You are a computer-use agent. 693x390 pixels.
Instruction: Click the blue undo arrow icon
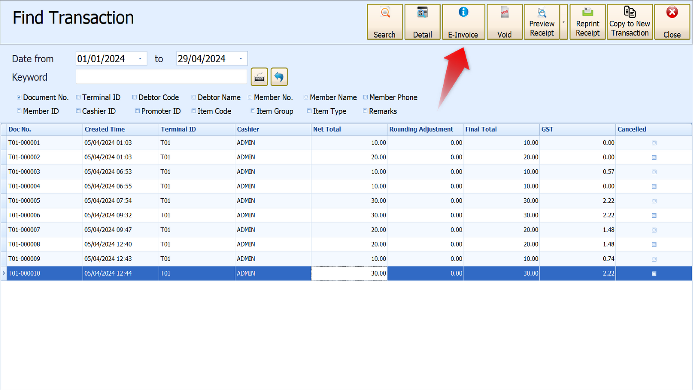(x=279, y=77)
